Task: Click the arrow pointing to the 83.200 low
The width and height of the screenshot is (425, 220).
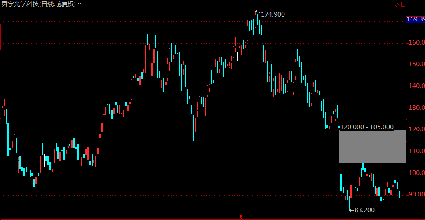Action: coord(351,210)
